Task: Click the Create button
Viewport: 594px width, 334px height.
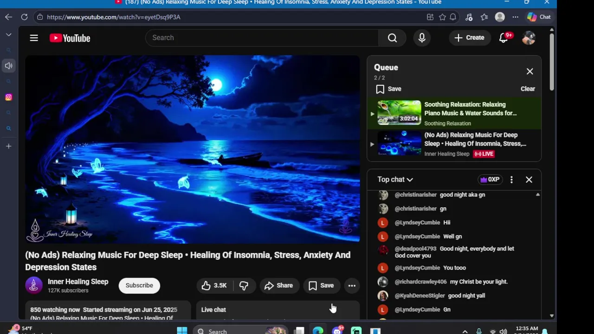Action: click(469, 38)
